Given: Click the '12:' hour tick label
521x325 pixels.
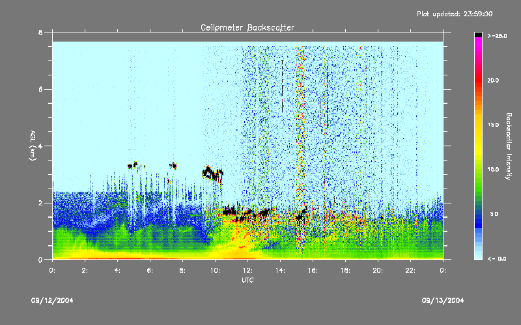Looking at the screenshot, I should coord(247,270).
